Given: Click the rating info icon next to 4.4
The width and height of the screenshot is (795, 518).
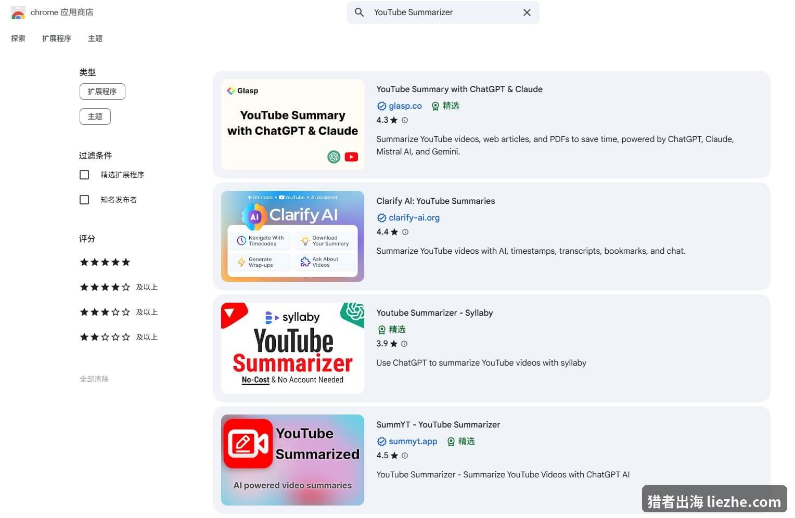Looking at the screenshot, I should (x=405, y=232).
